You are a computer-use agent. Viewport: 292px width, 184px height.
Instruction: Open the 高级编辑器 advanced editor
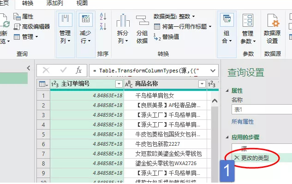coord(32,27)
